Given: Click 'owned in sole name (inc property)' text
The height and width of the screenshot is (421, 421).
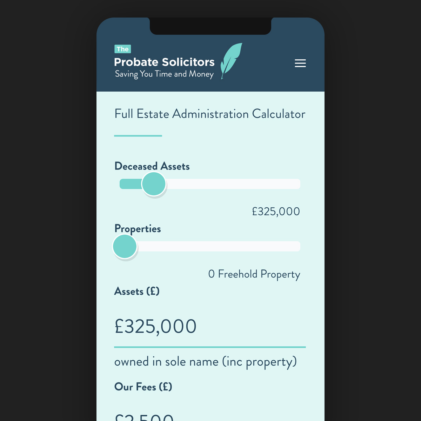Looking at the screenshot, I should [206, 362].
